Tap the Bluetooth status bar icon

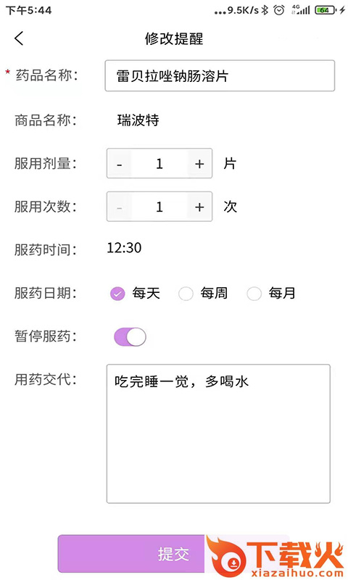pyautogui.click(x=265, y=10)
